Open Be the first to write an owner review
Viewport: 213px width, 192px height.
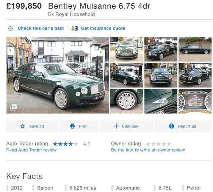point(148,150)
